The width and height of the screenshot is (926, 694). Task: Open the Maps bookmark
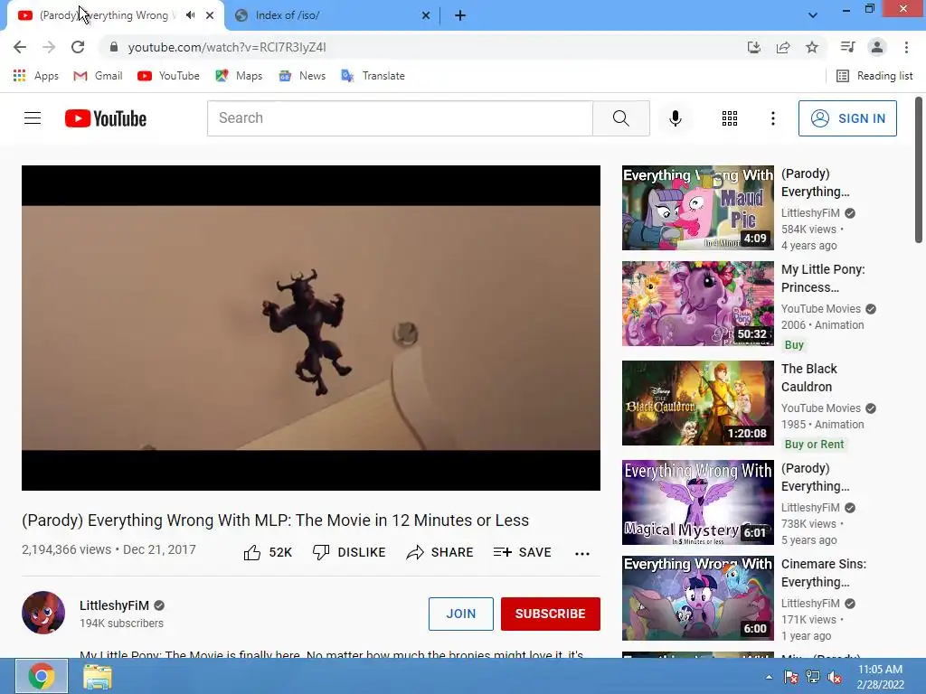239,76
